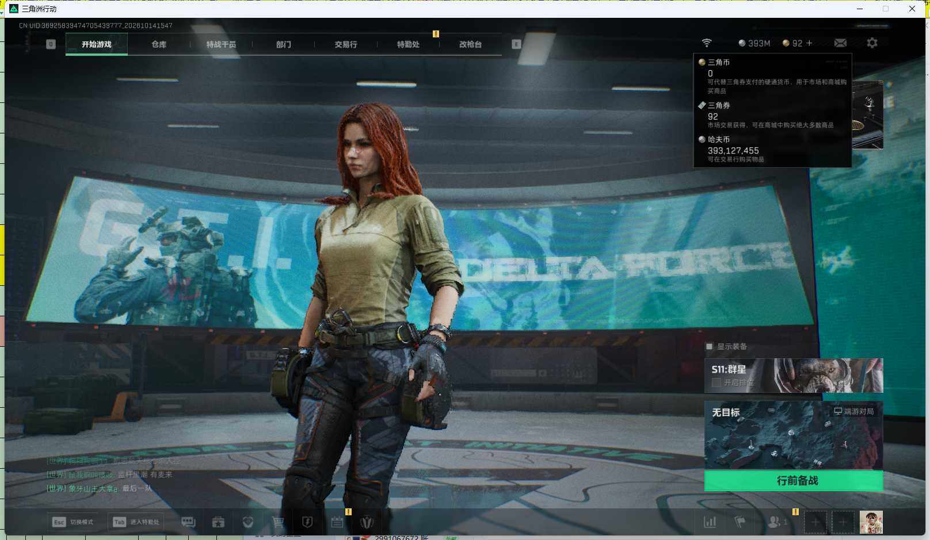The height and width of the screenshot is (540, 930).
Task: Open the mail envelope icon
Action: 840,43
